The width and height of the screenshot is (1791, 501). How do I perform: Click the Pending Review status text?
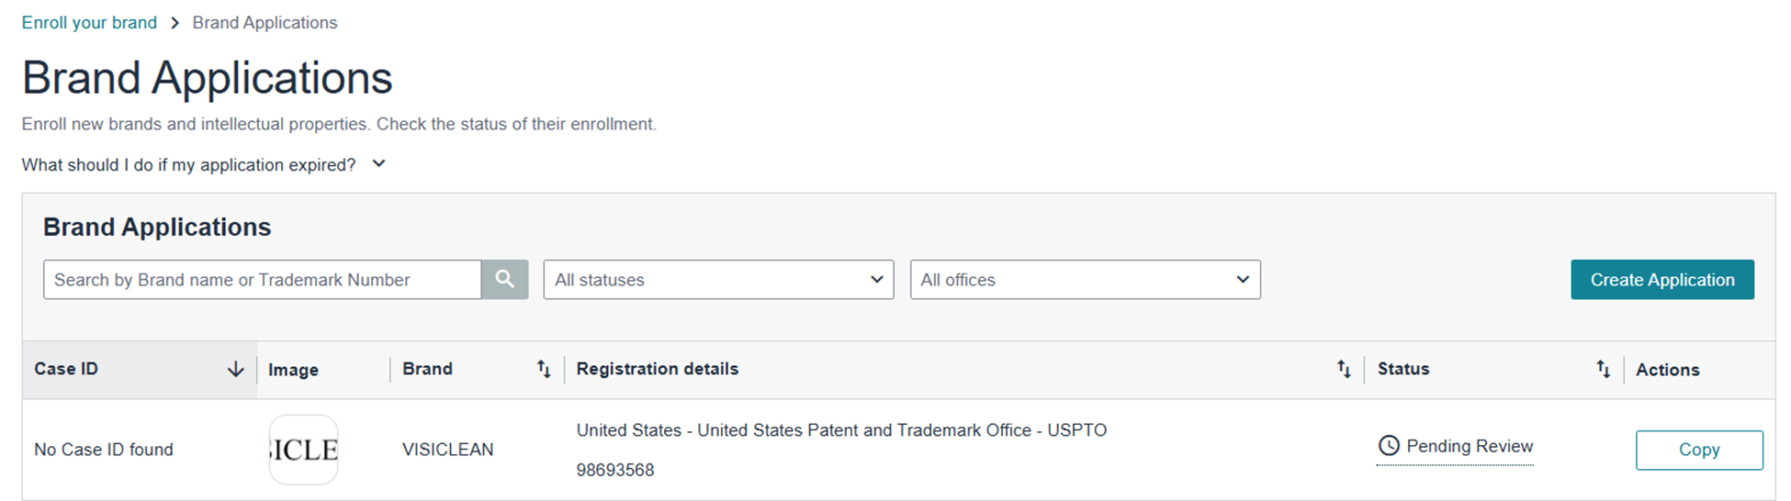pyautogui.click(x=1469, y=446)
